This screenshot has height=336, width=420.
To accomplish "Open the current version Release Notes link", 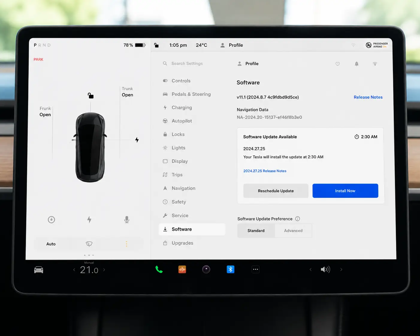I will click(x=368, y=97).
